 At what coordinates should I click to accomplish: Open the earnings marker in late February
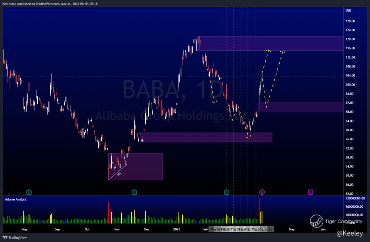click(227, 192)
